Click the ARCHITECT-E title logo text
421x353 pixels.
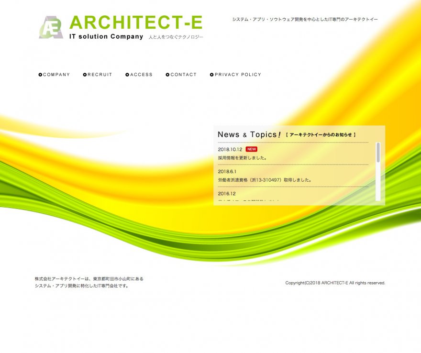(x=136, y=22)
